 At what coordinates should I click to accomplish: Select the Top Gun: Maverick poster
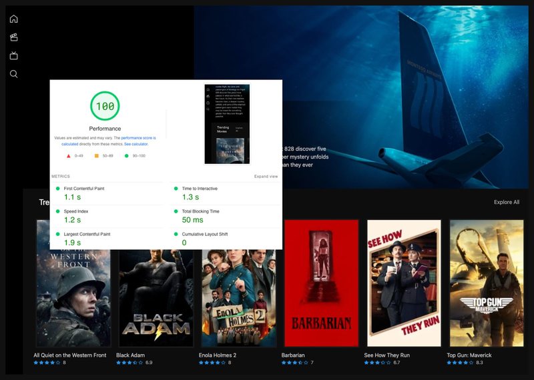487,283
